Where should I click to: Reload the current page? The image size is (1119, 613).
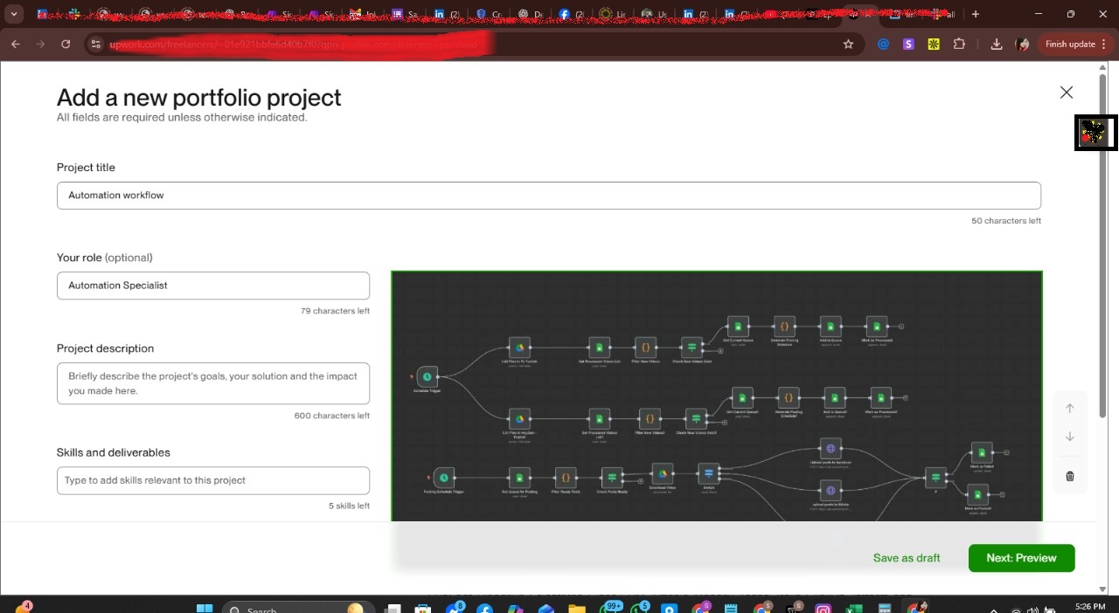tap(66, 45)
